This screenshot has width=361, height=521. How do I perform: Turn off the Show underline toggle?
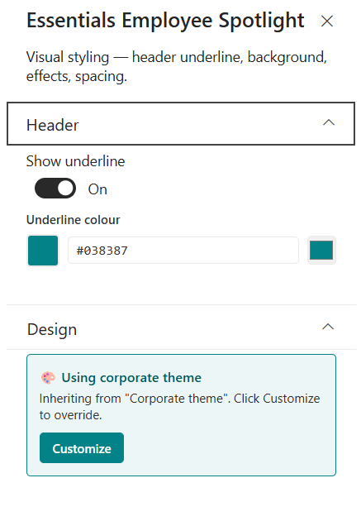pyautogui.click(x=55, y=189)
